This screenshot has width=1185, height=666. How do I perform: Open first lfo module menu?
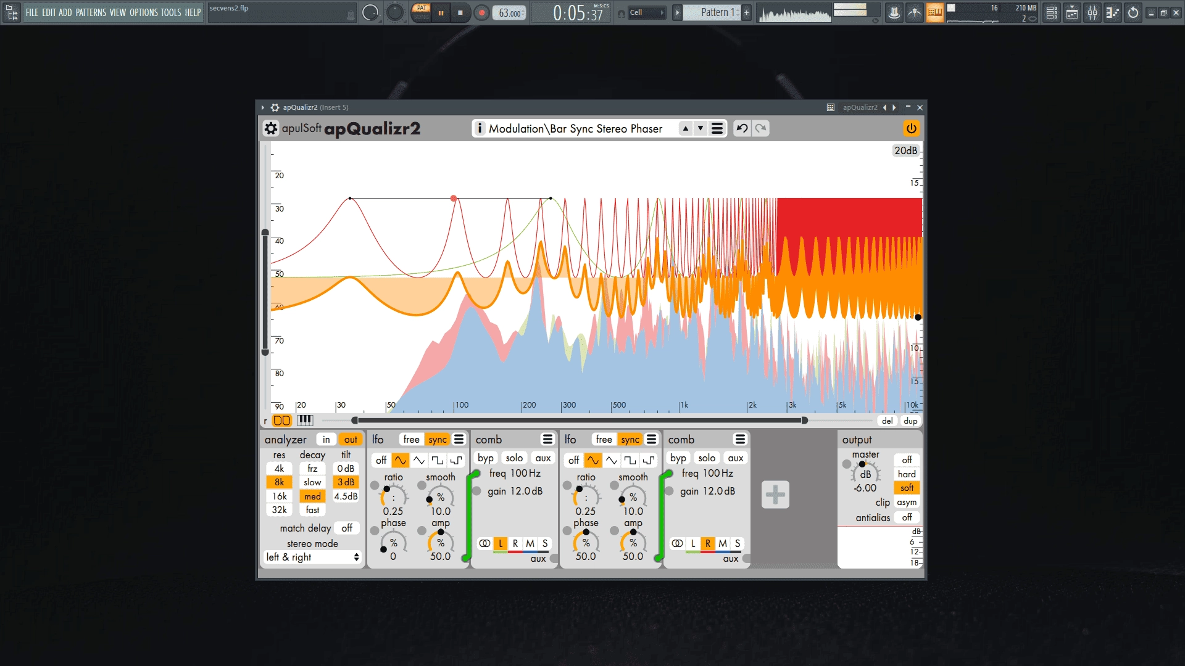coord(459,439)
